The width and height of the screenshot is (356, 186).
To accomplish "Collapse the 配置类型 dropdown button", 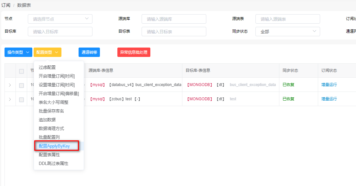I will click(48, 52).
